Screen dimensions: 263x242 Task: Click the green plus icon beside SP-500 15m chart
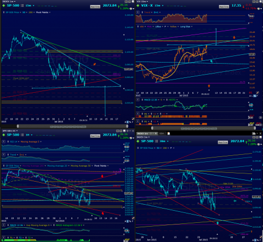coord(4,5)
